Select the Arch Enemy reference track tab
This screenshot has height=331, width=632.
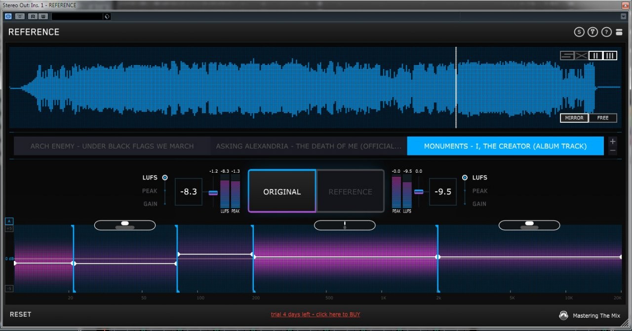click(x=112, y=146)
